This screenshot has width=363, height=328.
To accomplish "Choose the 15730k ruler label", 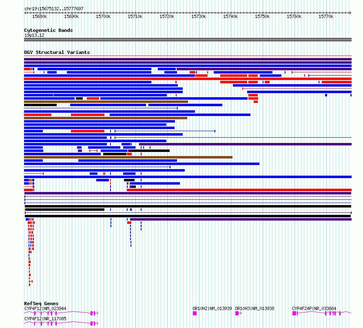I will [x=199, y=16].
